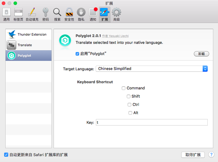
Task: Tick the Shift modifier checkbox
Action: (128, 96)
